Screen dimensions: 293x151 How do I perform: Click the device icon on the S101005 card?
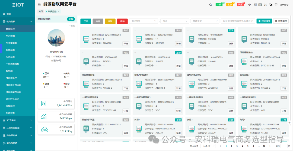point(191,39)
